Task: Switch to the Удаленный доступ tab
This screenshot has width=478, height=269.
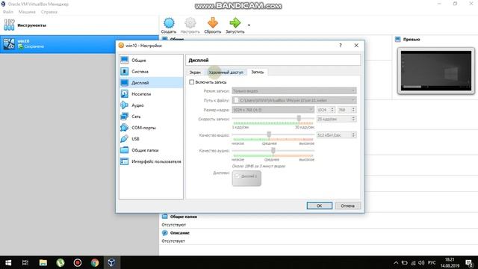Action: (x=226, y=72)
